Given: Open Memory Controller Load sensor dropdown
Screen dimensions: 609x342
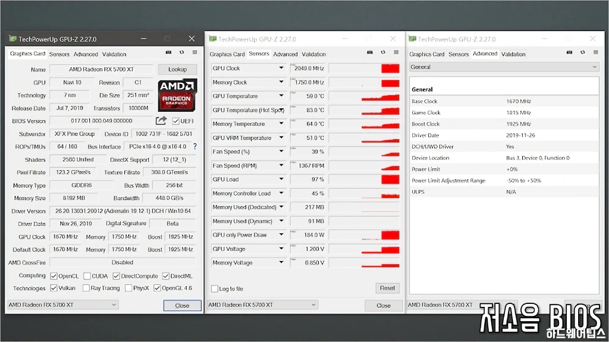Looking at the screenshot, I should tap(281, 193).
